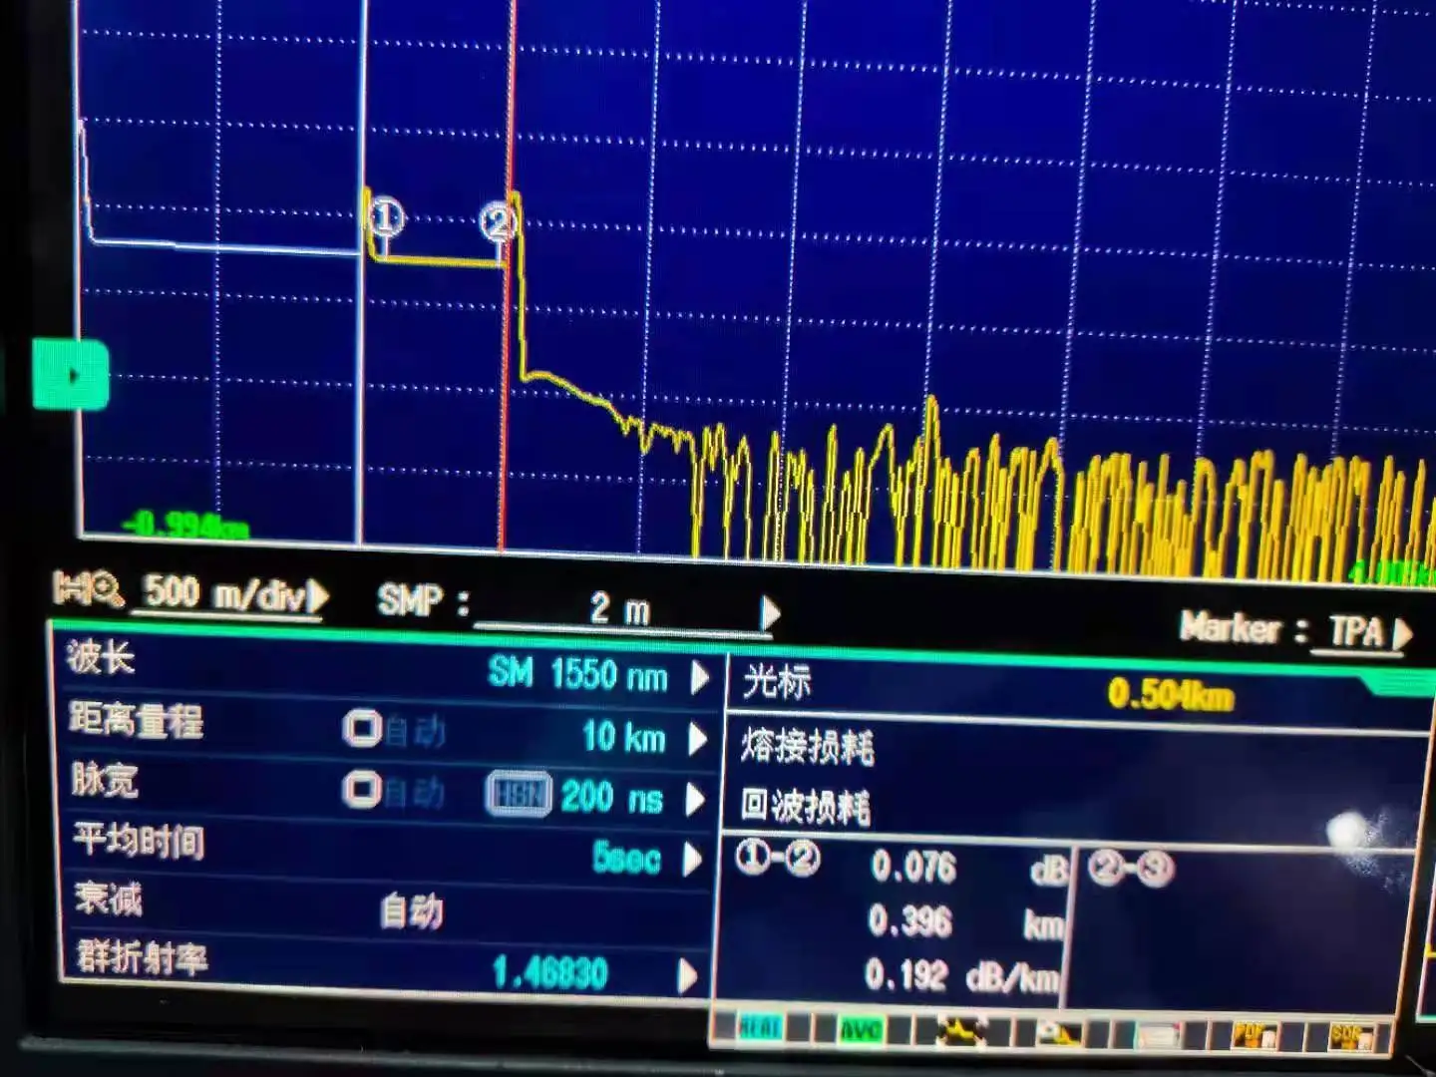Image resolution: width=1436 pixels, height=1077 pixels.
Task: Select the ②-③ marker section label
Action: [1131, 868]
